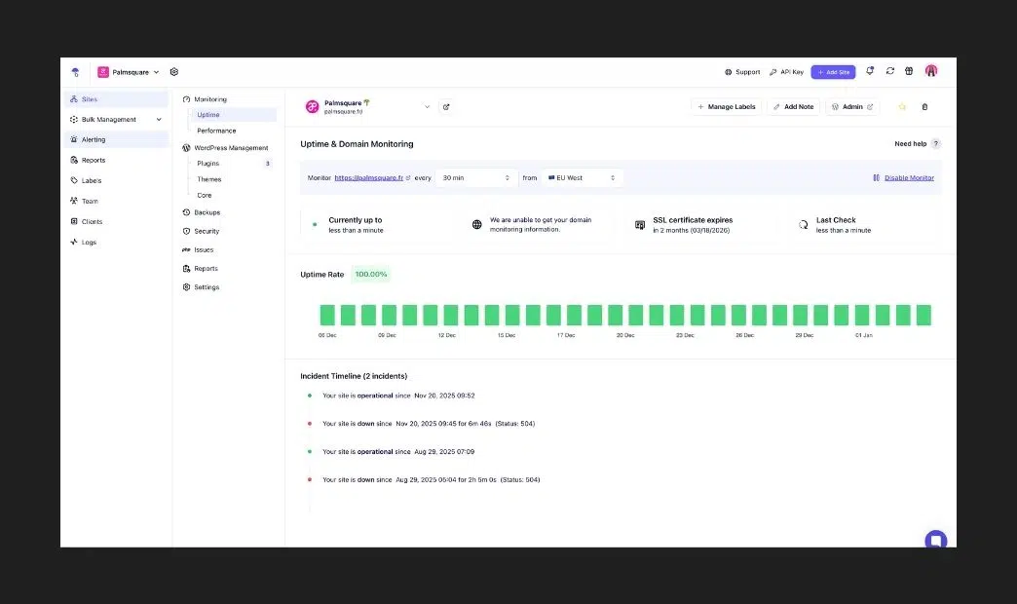The height and width of the screenshot is (604, 1017).
Task: Open the chat widget bubble
Action: pos(935,541)
